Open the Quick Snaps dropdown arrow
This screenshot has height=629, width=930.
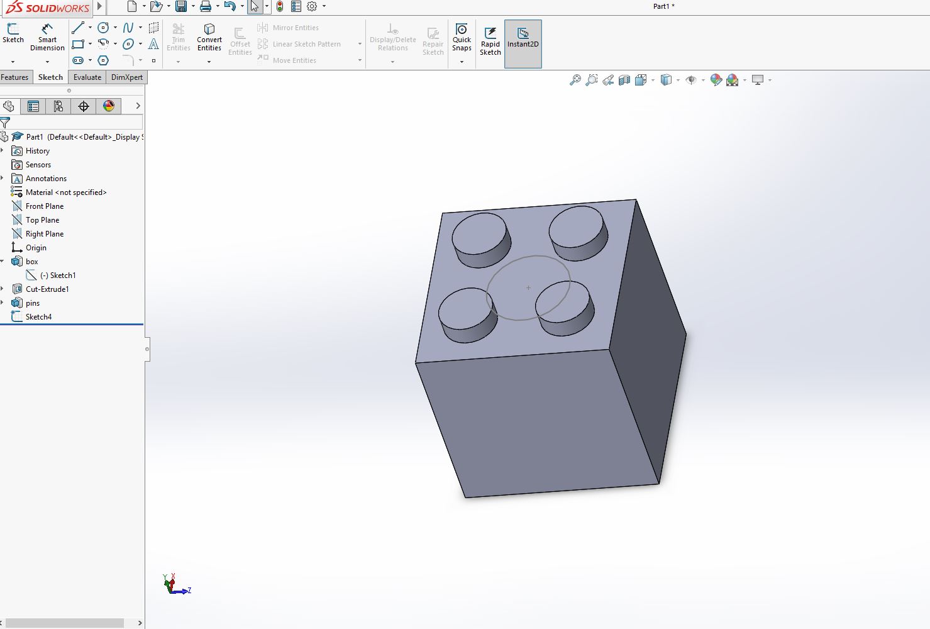(462, 62)
